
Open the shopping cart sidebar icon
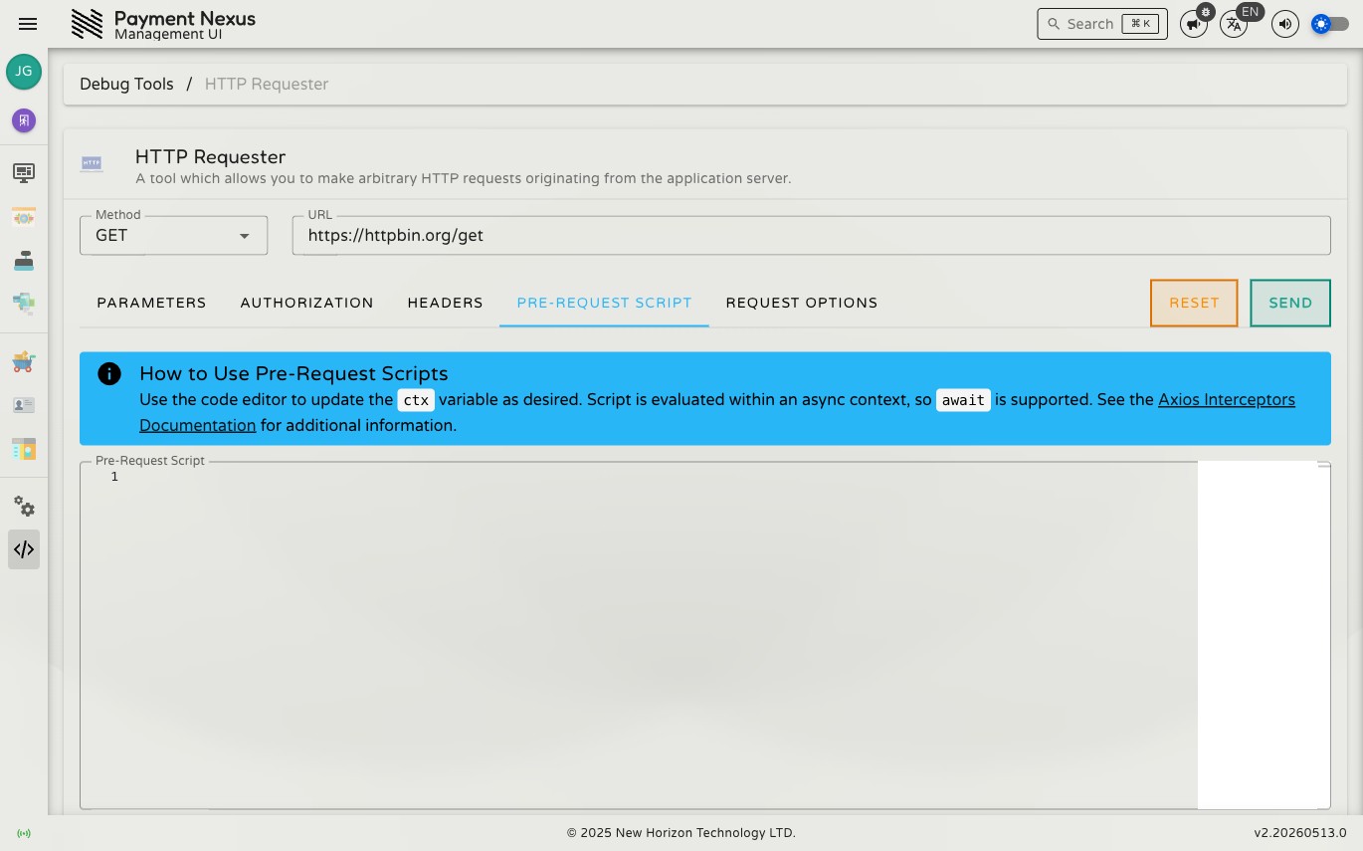tap(24, 361)
